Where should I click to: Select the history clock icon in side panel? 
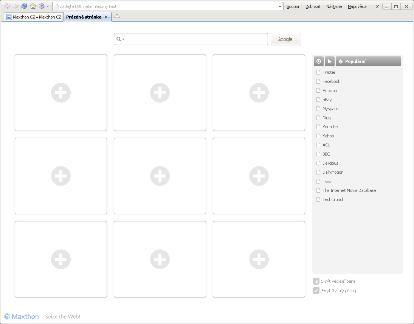pos(318,61)
